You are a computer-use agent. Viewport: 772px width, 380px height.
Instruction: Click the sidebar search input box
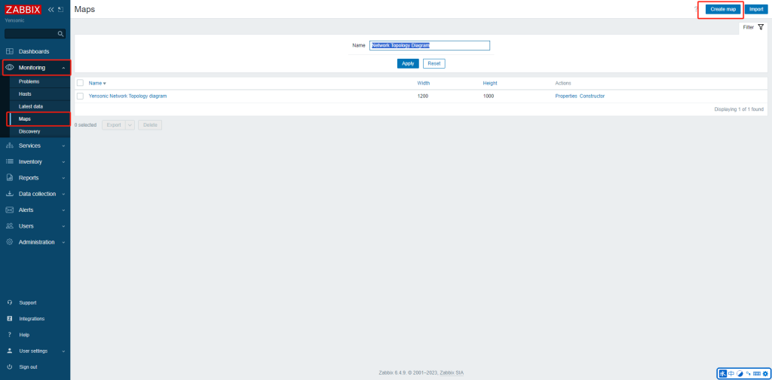coord(35,34)
